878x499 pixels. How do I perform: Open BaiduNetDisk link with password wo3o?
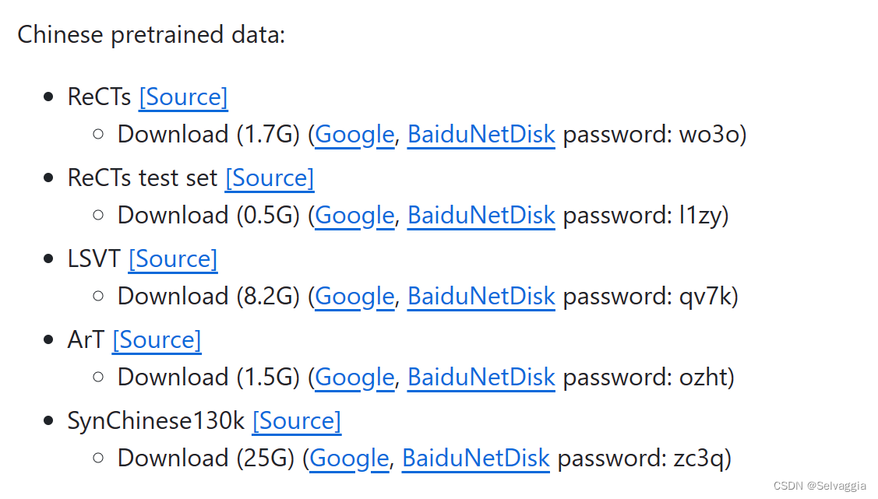481,135
